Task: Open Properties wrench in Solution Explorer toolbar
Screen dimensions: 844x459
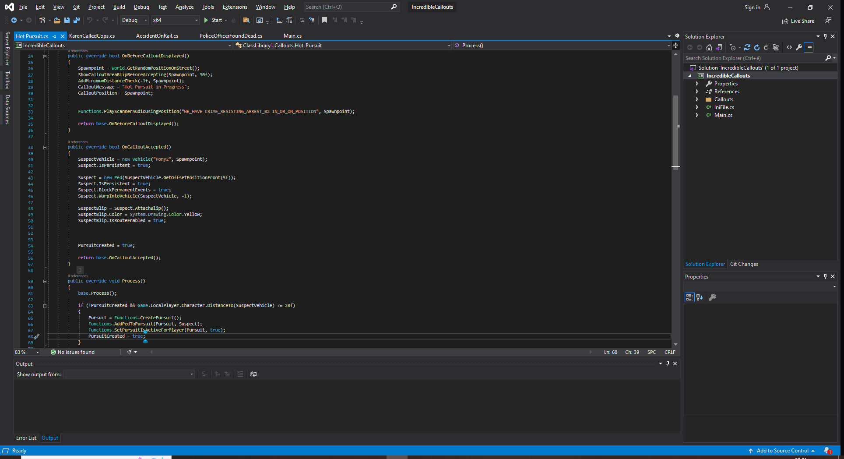Action: [799, 47]
